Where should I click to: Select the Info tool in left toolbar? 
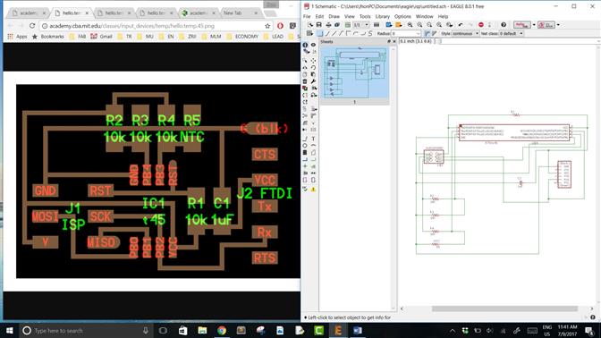[305, 45]
